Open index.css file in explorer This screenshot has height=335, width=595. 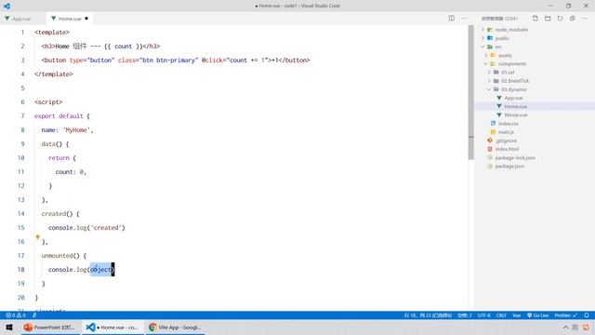click(509, 124)
